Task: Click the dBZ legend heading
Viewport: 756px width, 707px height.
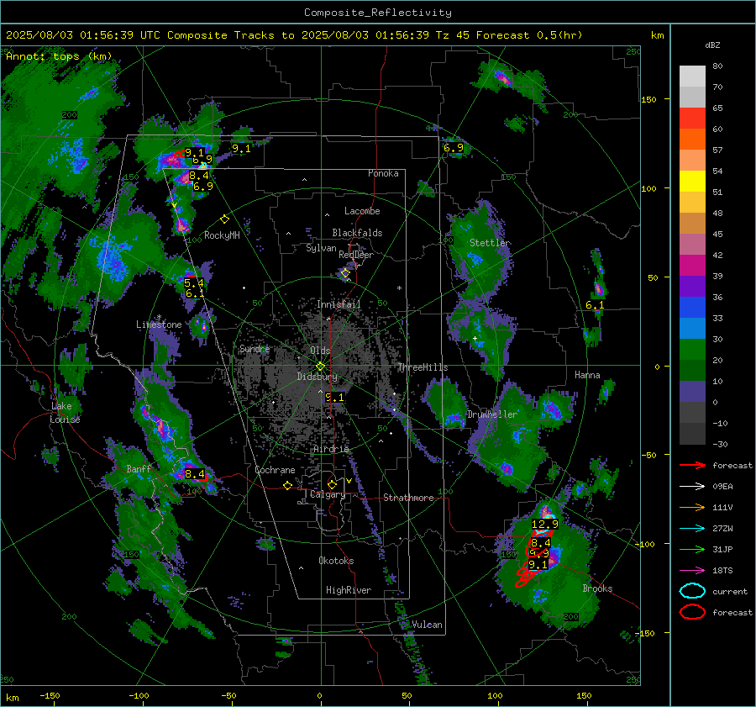Action: click(712, 45)
